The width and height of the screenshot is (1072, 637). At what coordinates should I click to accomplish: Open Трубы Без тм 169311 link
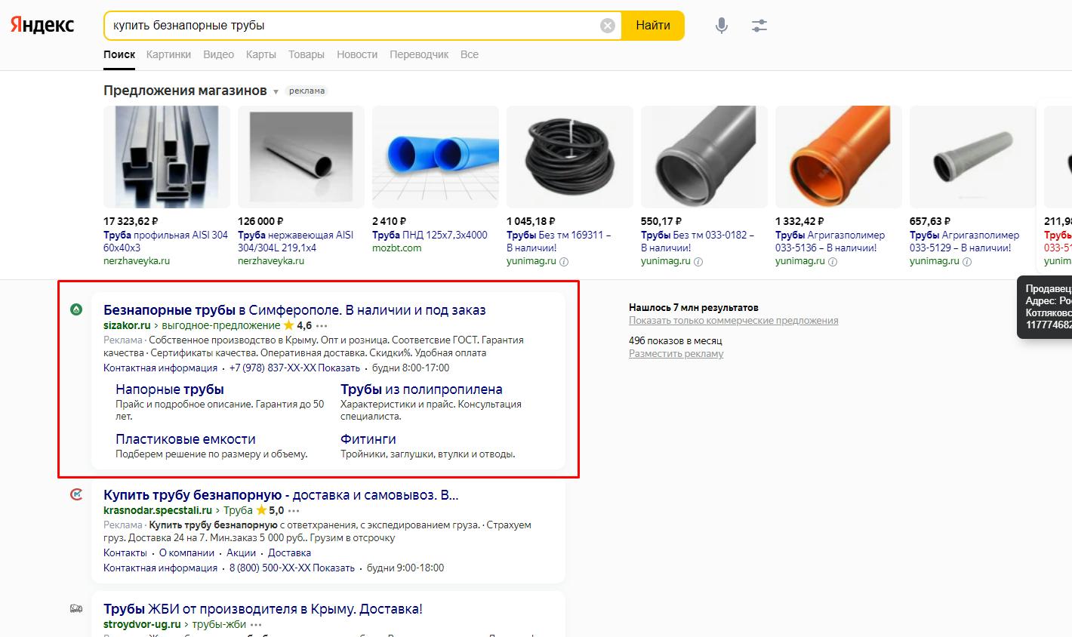click(x=559, y=241)
